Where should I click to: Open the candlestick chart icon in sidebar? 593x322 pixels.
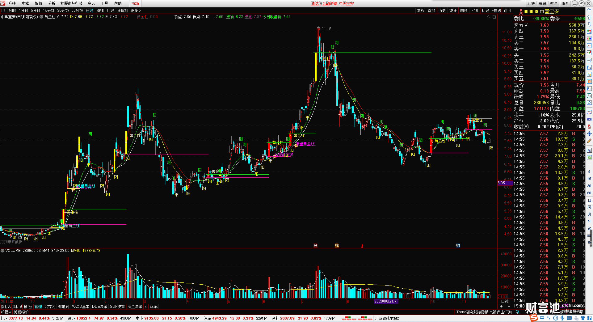(589, 53)
